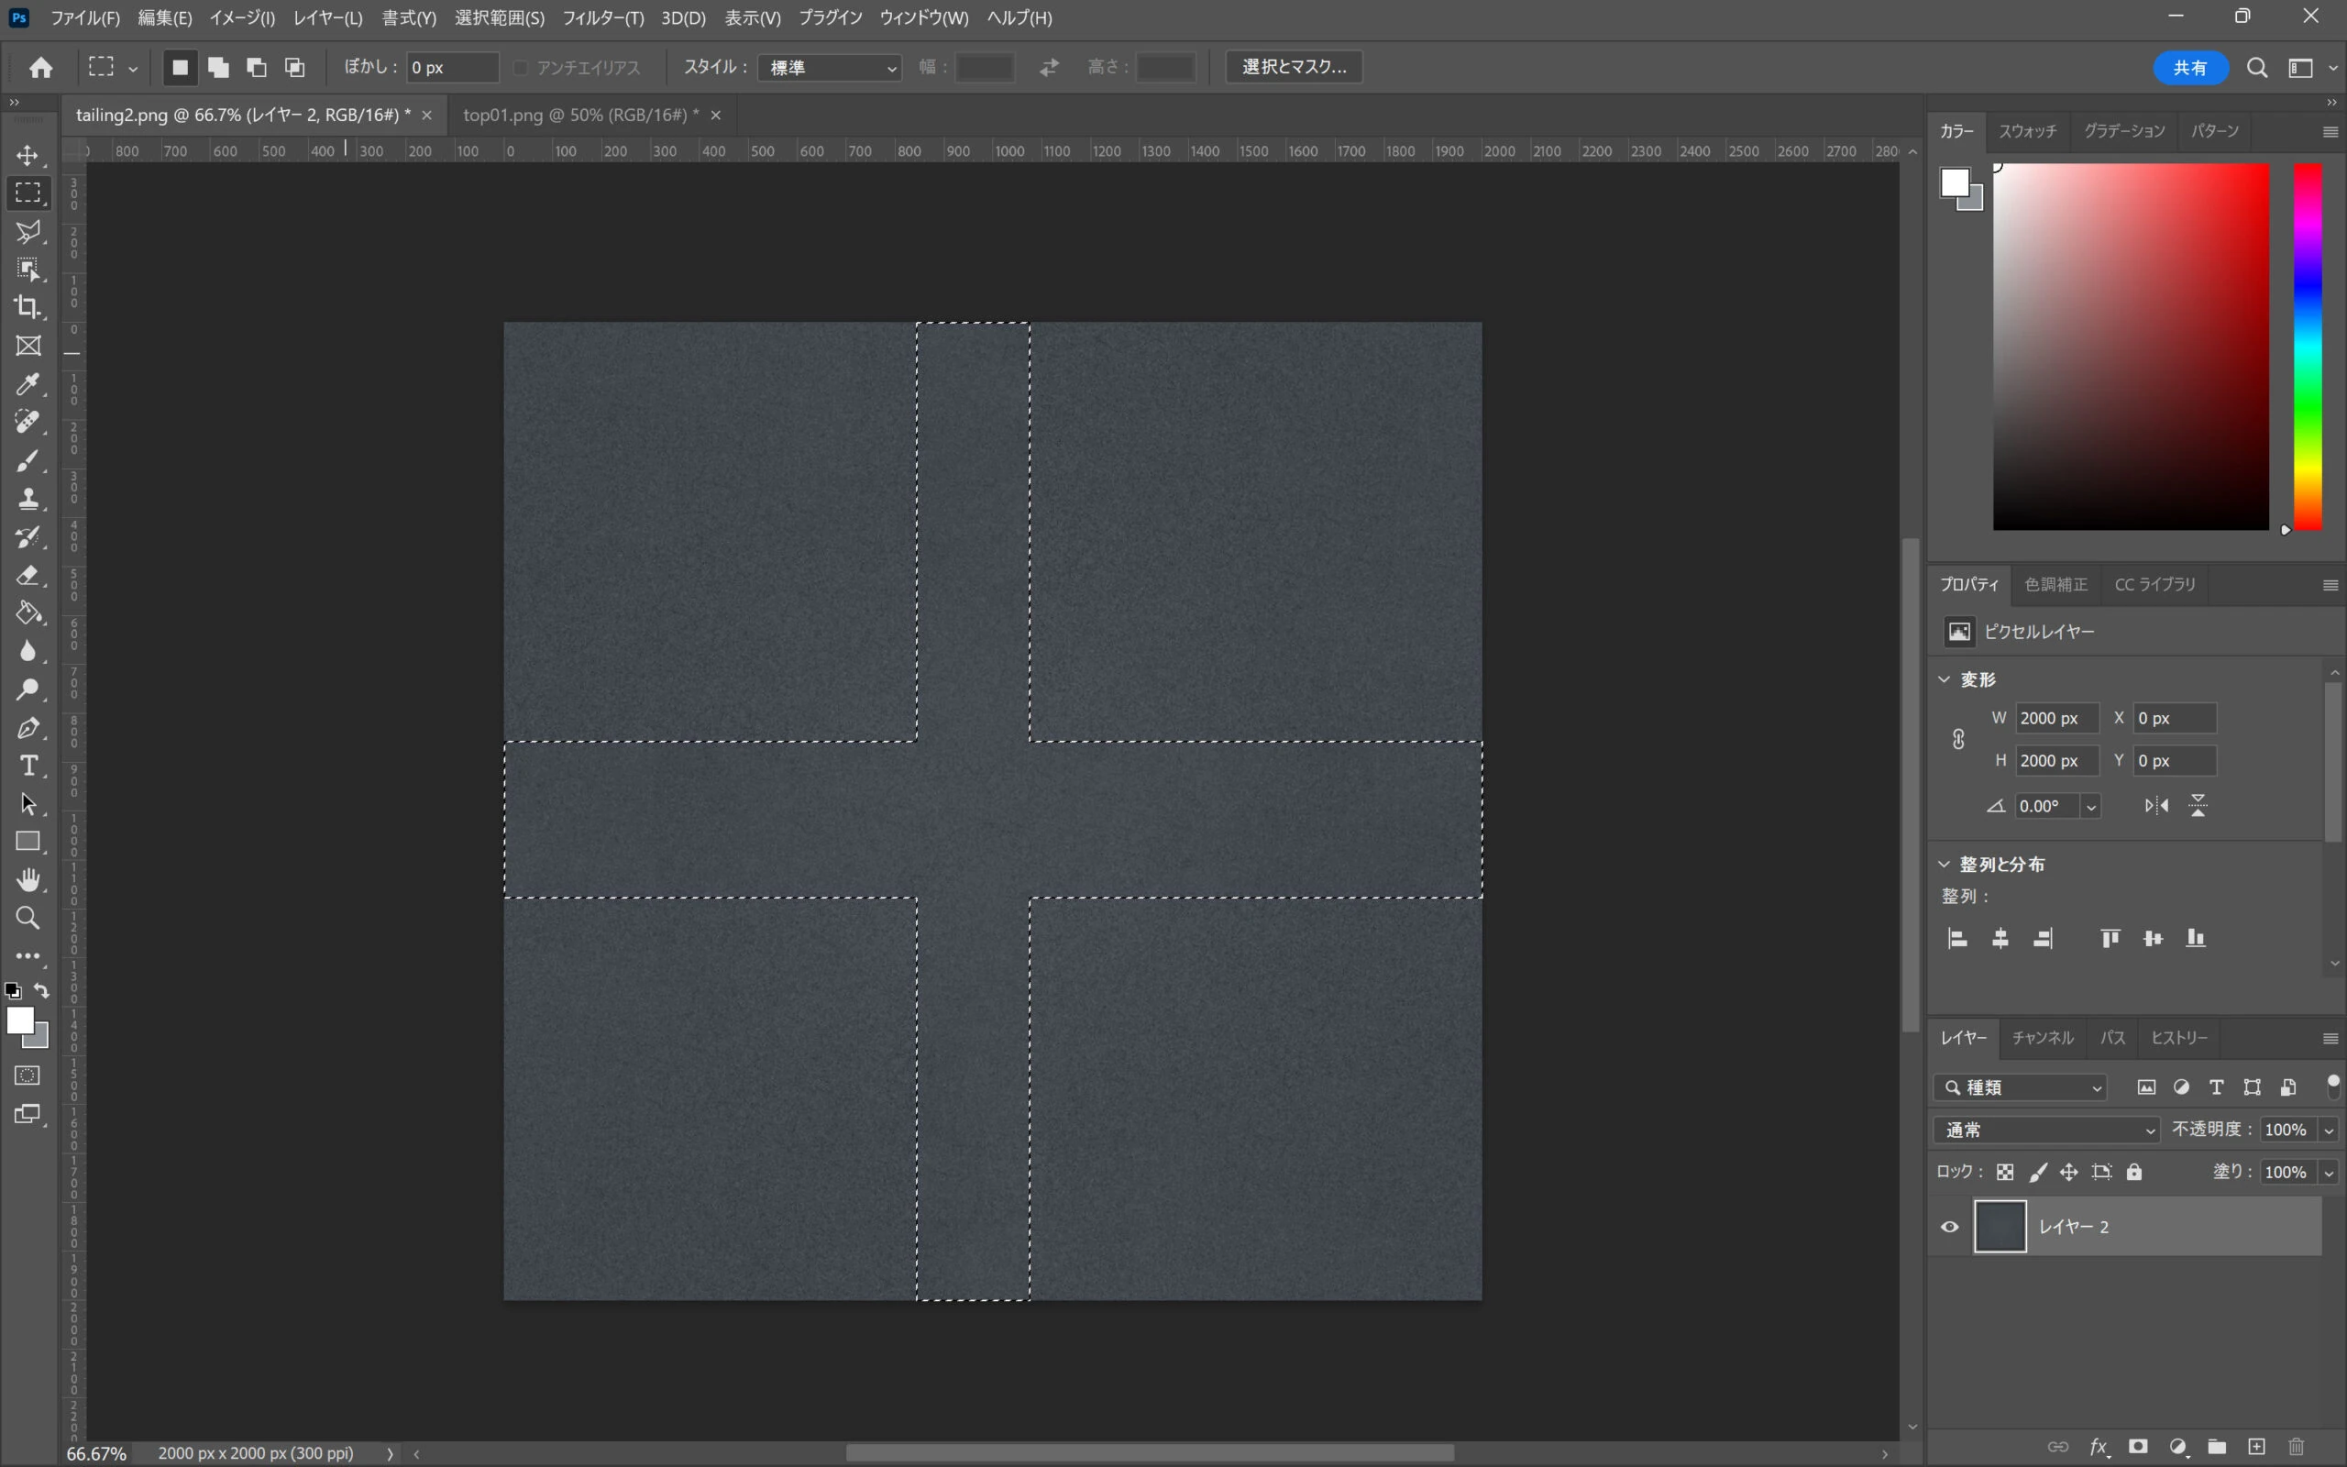The height and width of the screenshot is (1467, 2347).
Task: Toggle lock all for the layer
Action: point(2133,1172)
